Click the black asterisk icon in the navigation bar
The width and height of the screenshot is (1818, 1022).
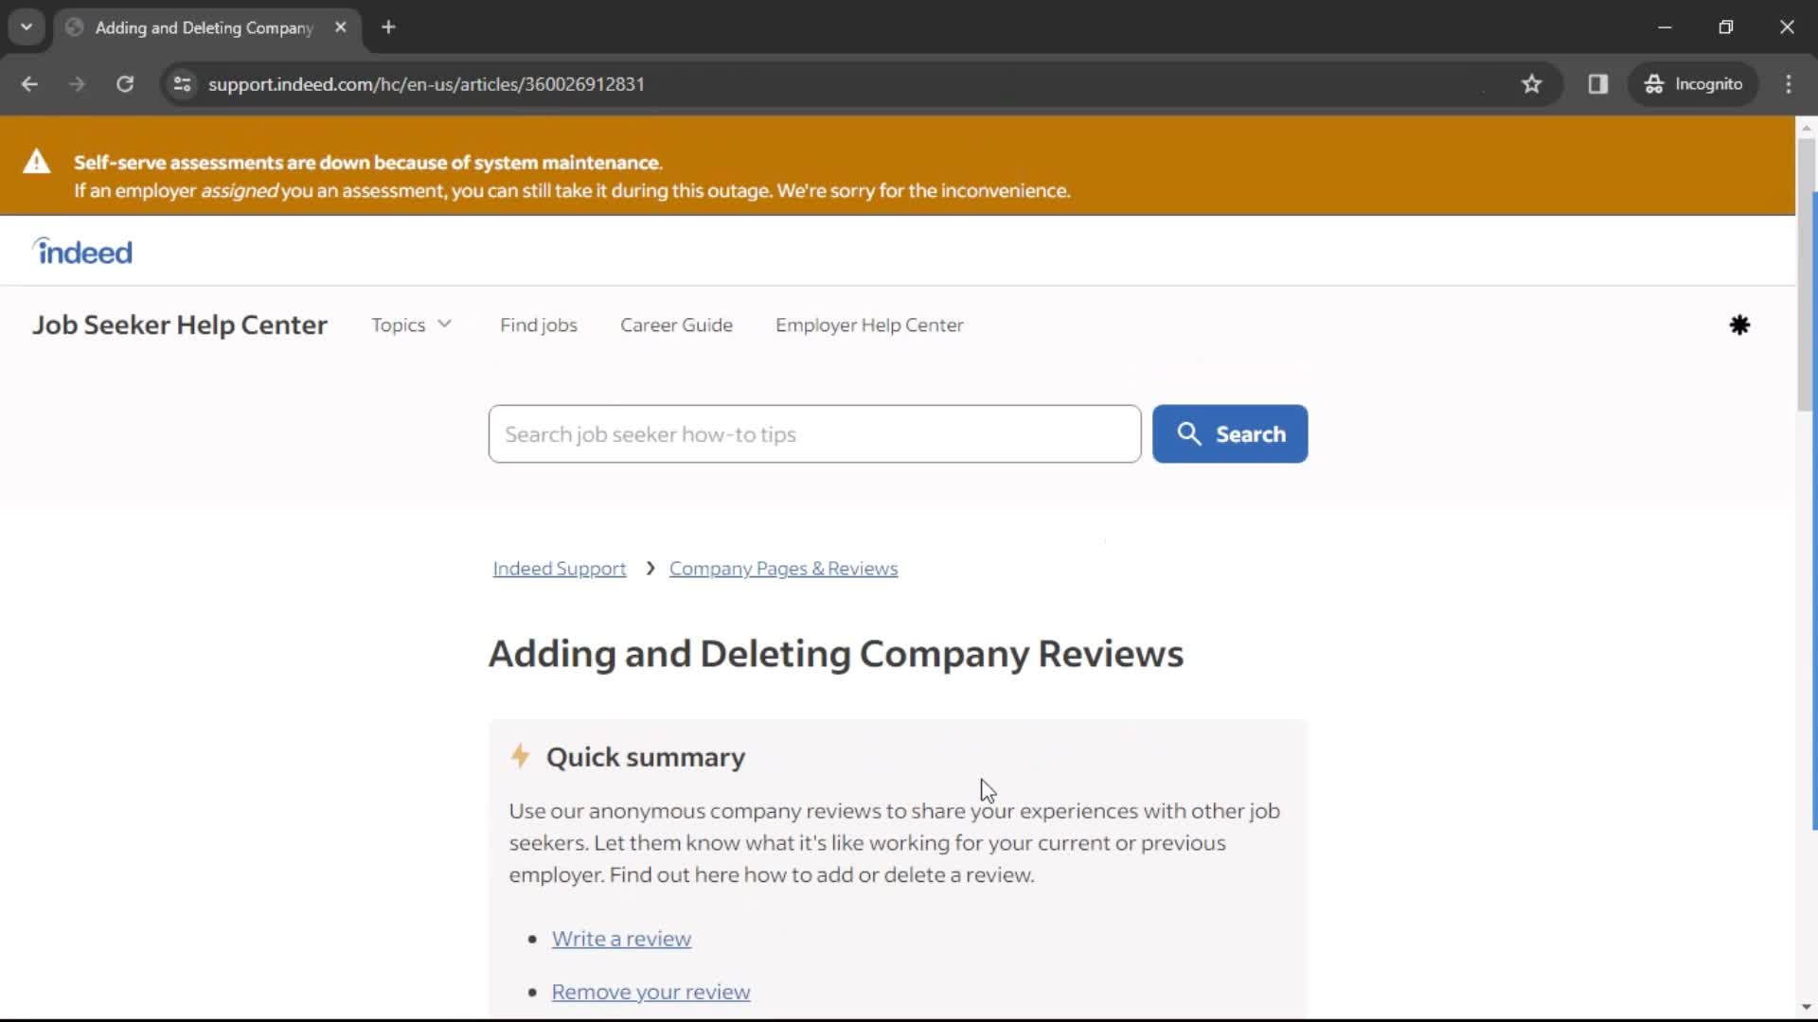(1739, 326)
